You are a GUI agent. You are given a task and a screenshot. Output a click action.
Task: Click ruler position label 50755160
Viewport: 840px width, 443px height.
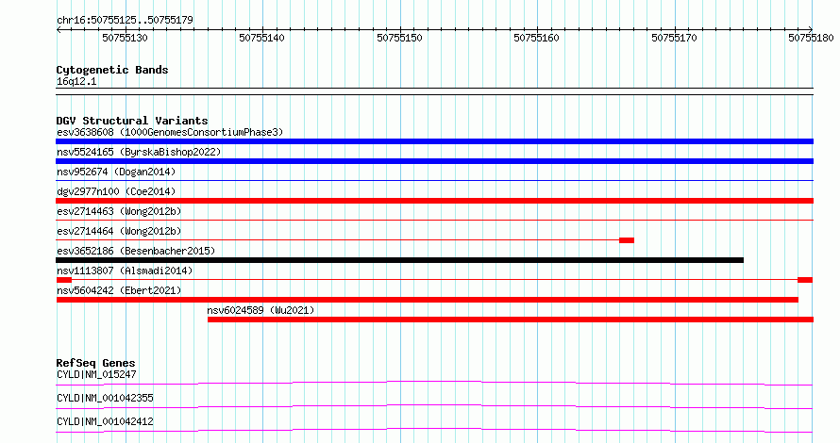[x=536, y=38]
